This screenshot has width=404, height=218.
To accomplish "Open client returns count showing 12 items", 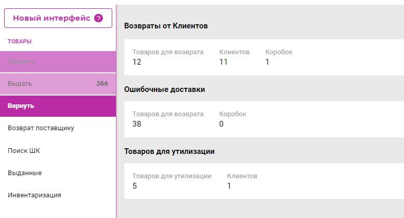I will 137,62.
